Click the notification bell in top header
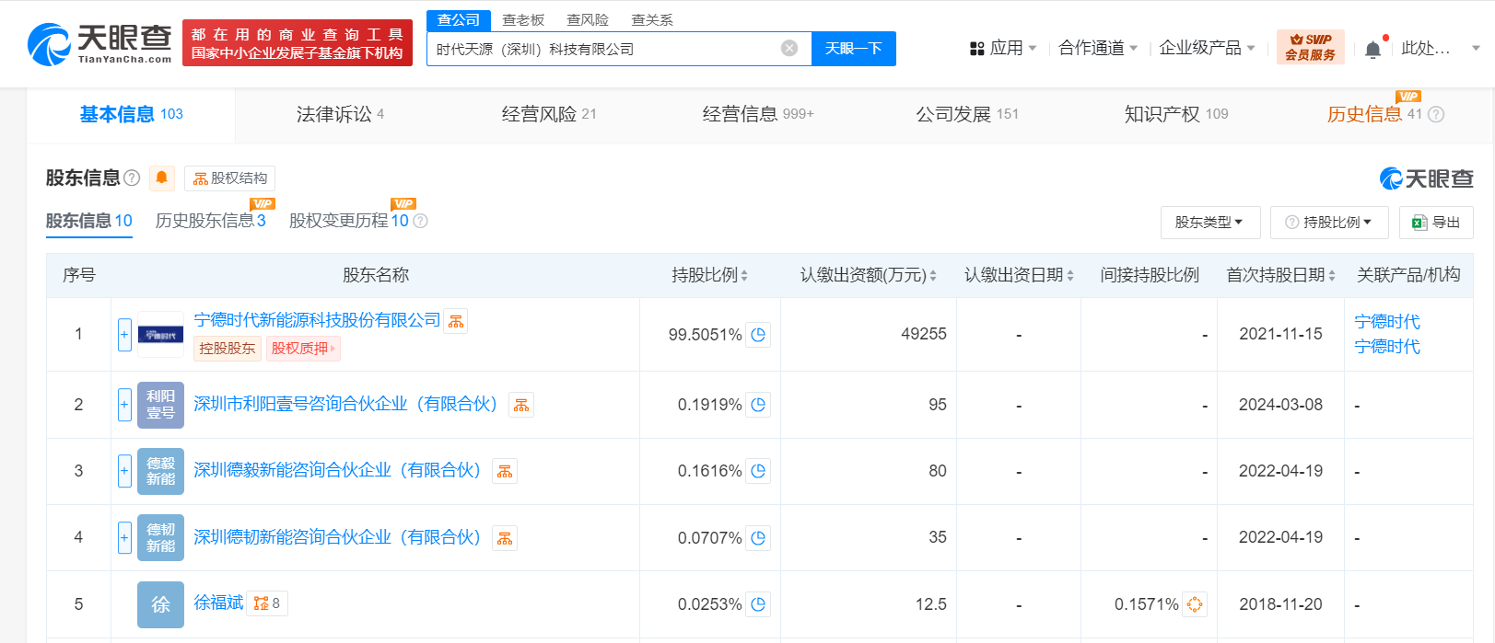 pos(1372,49)
